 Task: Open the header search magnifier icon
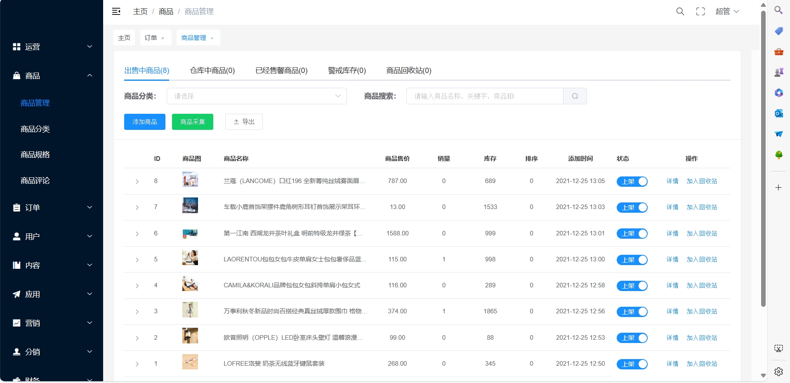[680, 12]
